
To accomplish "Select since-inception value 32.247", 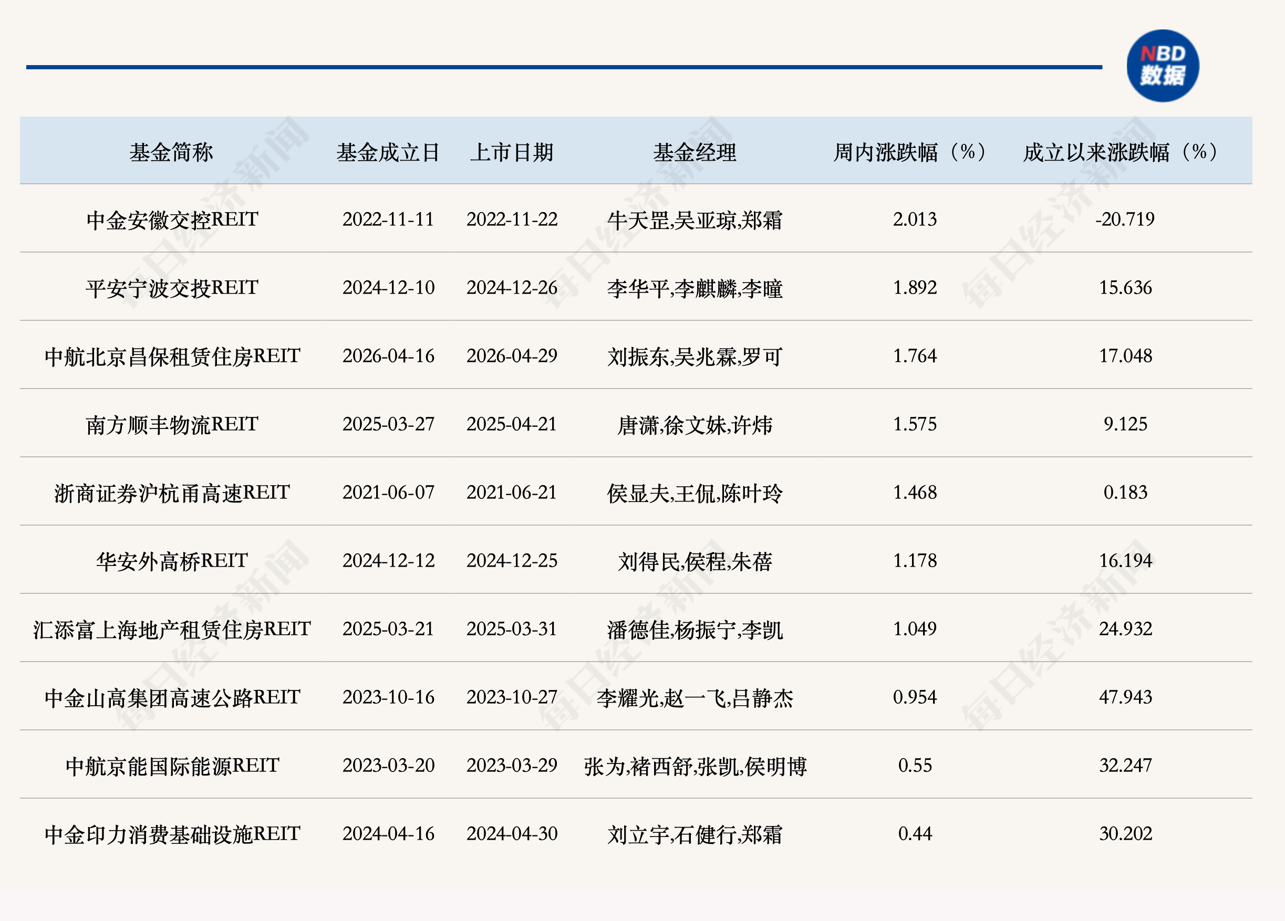I will (x=1125, y=765).
